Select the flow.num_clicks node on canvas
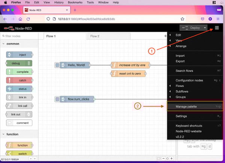The image size is (225, 163). tap(77, 99)
